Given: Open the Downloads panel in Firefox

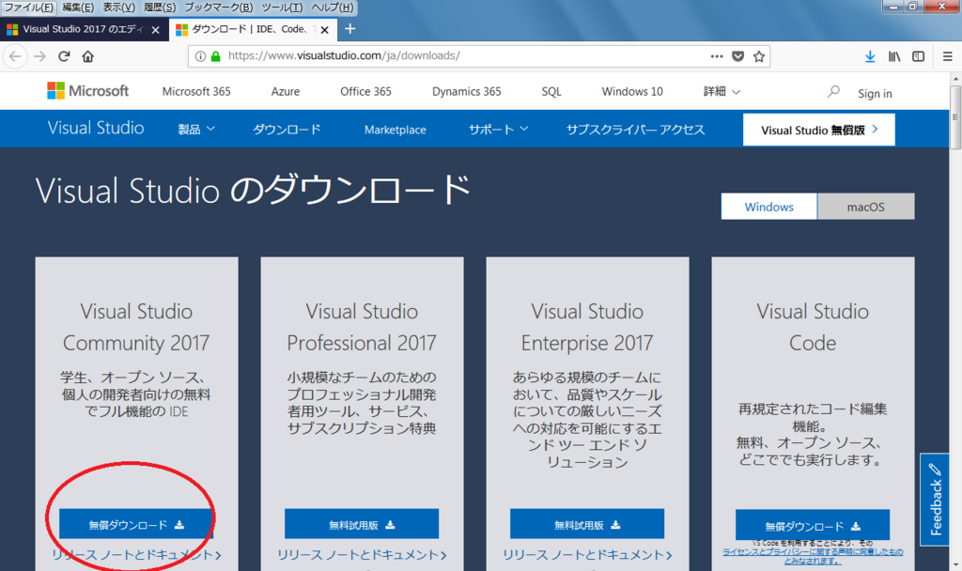Looking at the screenshot, I should [x=870, y=56].
